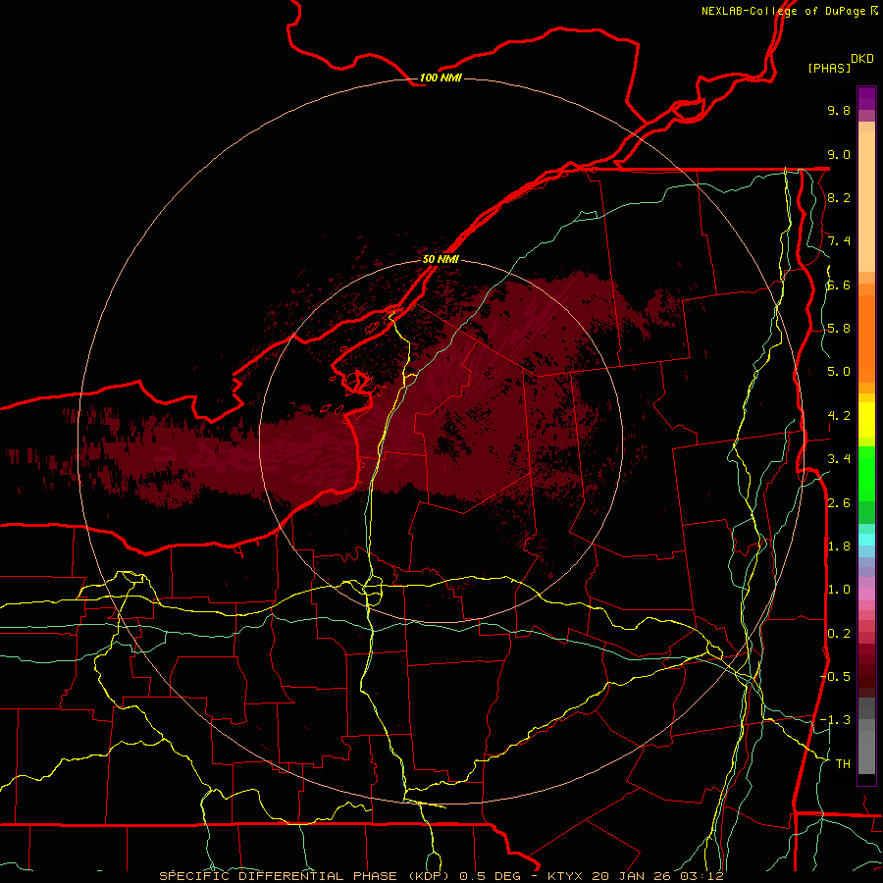Image resolution: width=883 pixels, height=883 pixels.
Task: Select the 0.2 value on the legend
Action: pos(839,634)
